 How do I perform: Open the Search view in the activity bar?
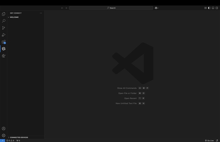point(4,21)
